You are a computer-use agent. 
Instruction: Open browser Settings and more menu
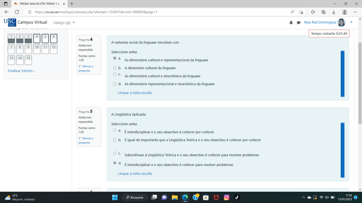point(355,12)
